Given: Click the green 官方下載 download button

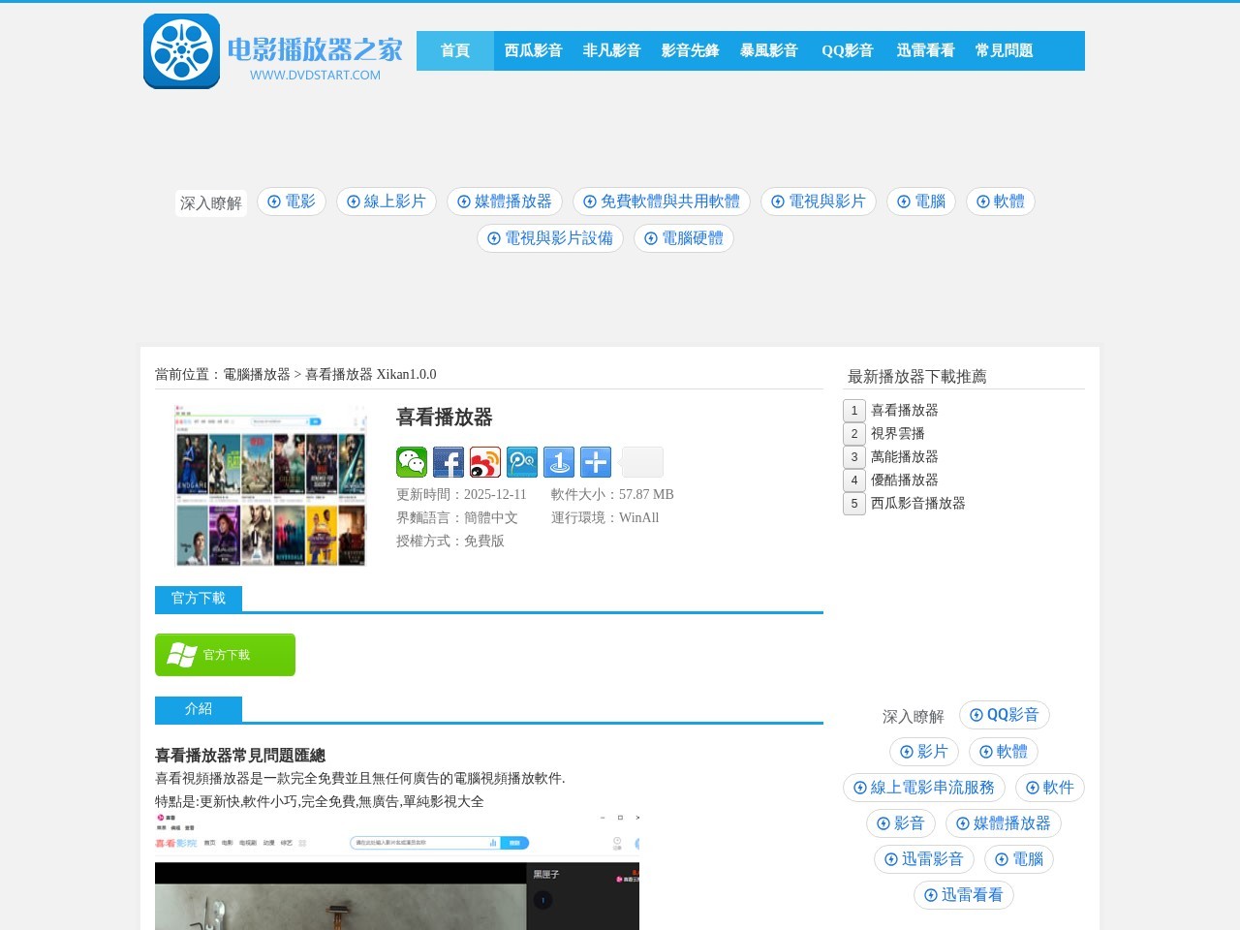Looking at the screenshot, I should [225, 654].
